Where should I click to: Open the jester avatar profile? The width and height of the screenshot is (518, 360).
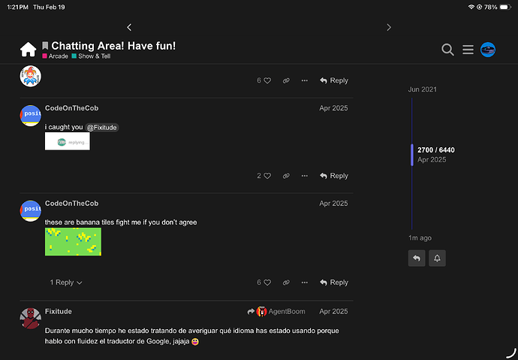30,77
